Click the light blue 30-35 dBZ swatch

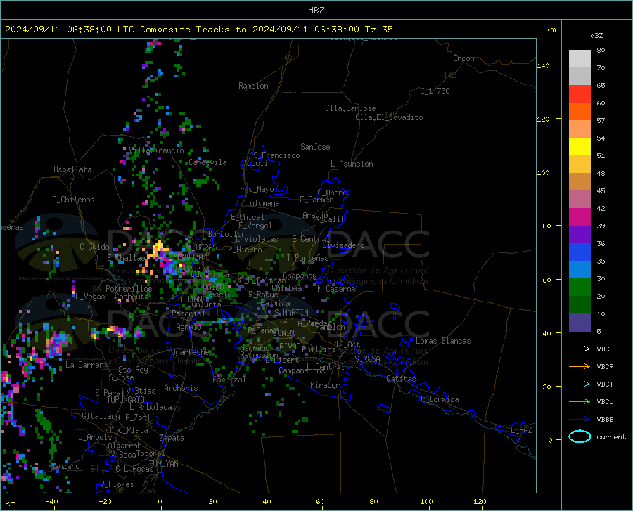[580, 270]
